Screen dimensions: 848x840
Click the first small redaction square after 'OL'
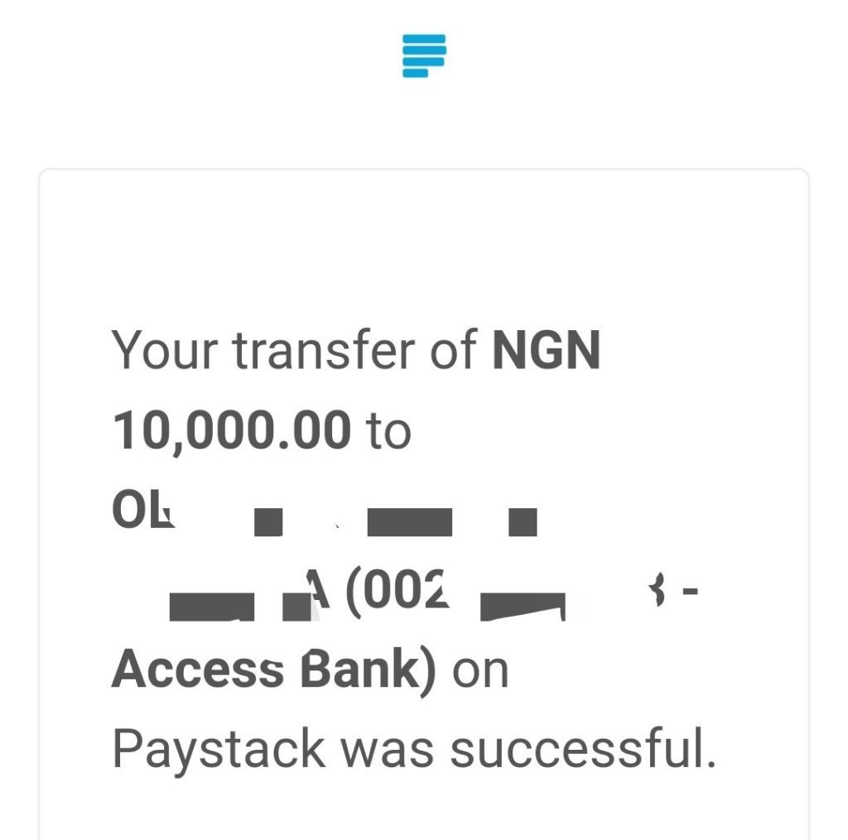click(x=268, y=522)
